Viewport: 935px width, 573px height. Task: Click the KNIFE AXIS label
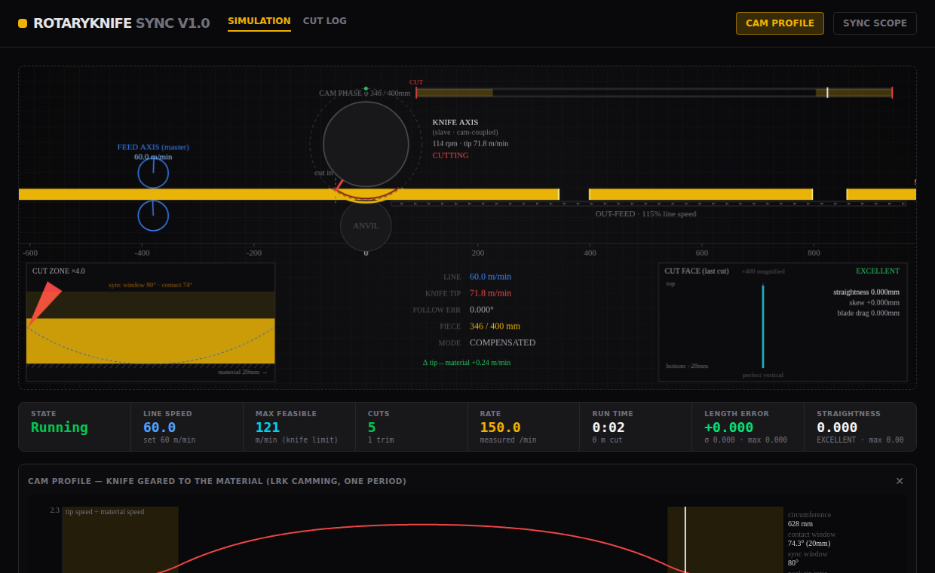click(x=455, y=122)
